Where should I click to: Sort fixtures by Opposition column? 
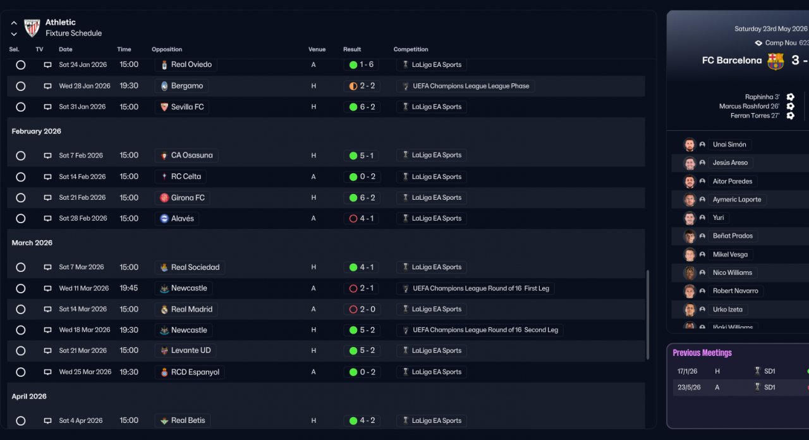click(x=167, y=49)
